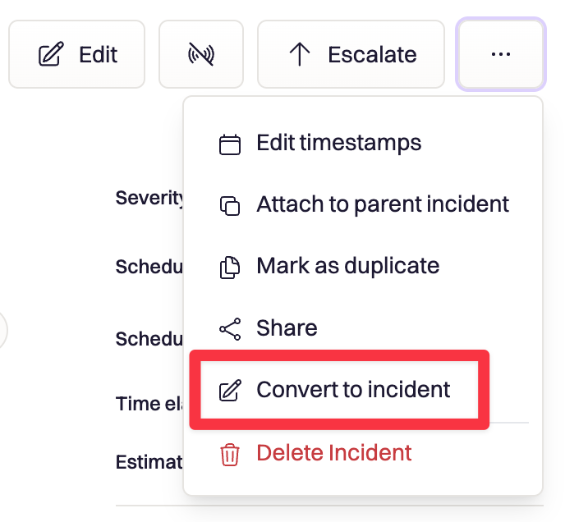Select Mark as duplicate option
The height and width of the screenshot is (522, 588).
tap(347, 267)
